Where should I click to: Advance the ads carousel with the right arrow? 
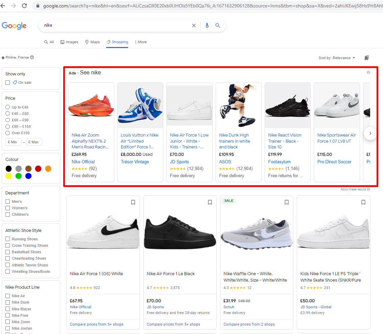370,133
